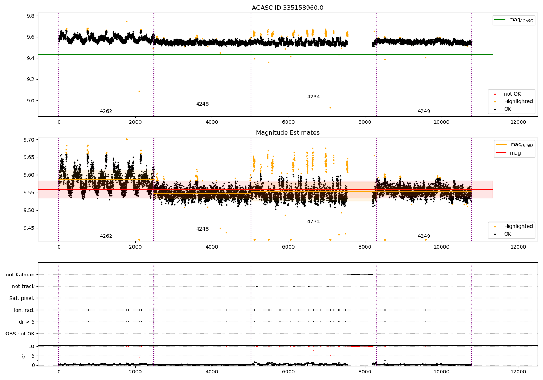Image resolution: width=543 pixels, height=380 pixels.
Task: Click the 'AGASC ID 335158960.0' plot title
Action: [x=287, y=8]
